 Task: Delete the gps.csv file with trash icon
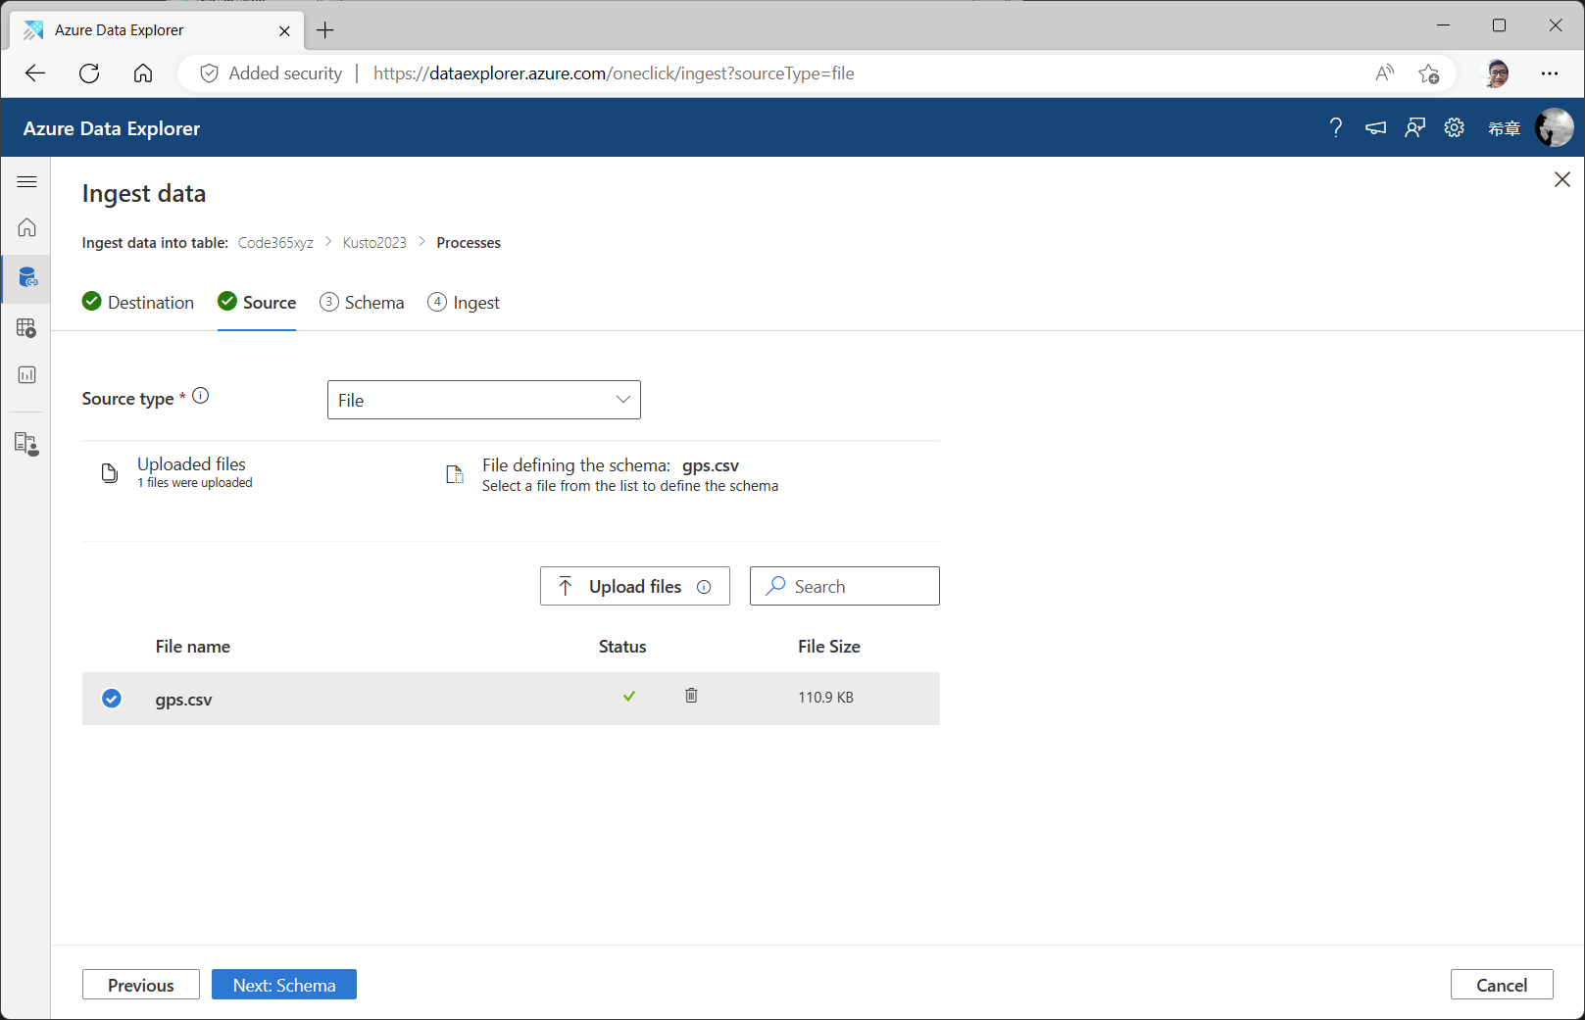point(691,696)
